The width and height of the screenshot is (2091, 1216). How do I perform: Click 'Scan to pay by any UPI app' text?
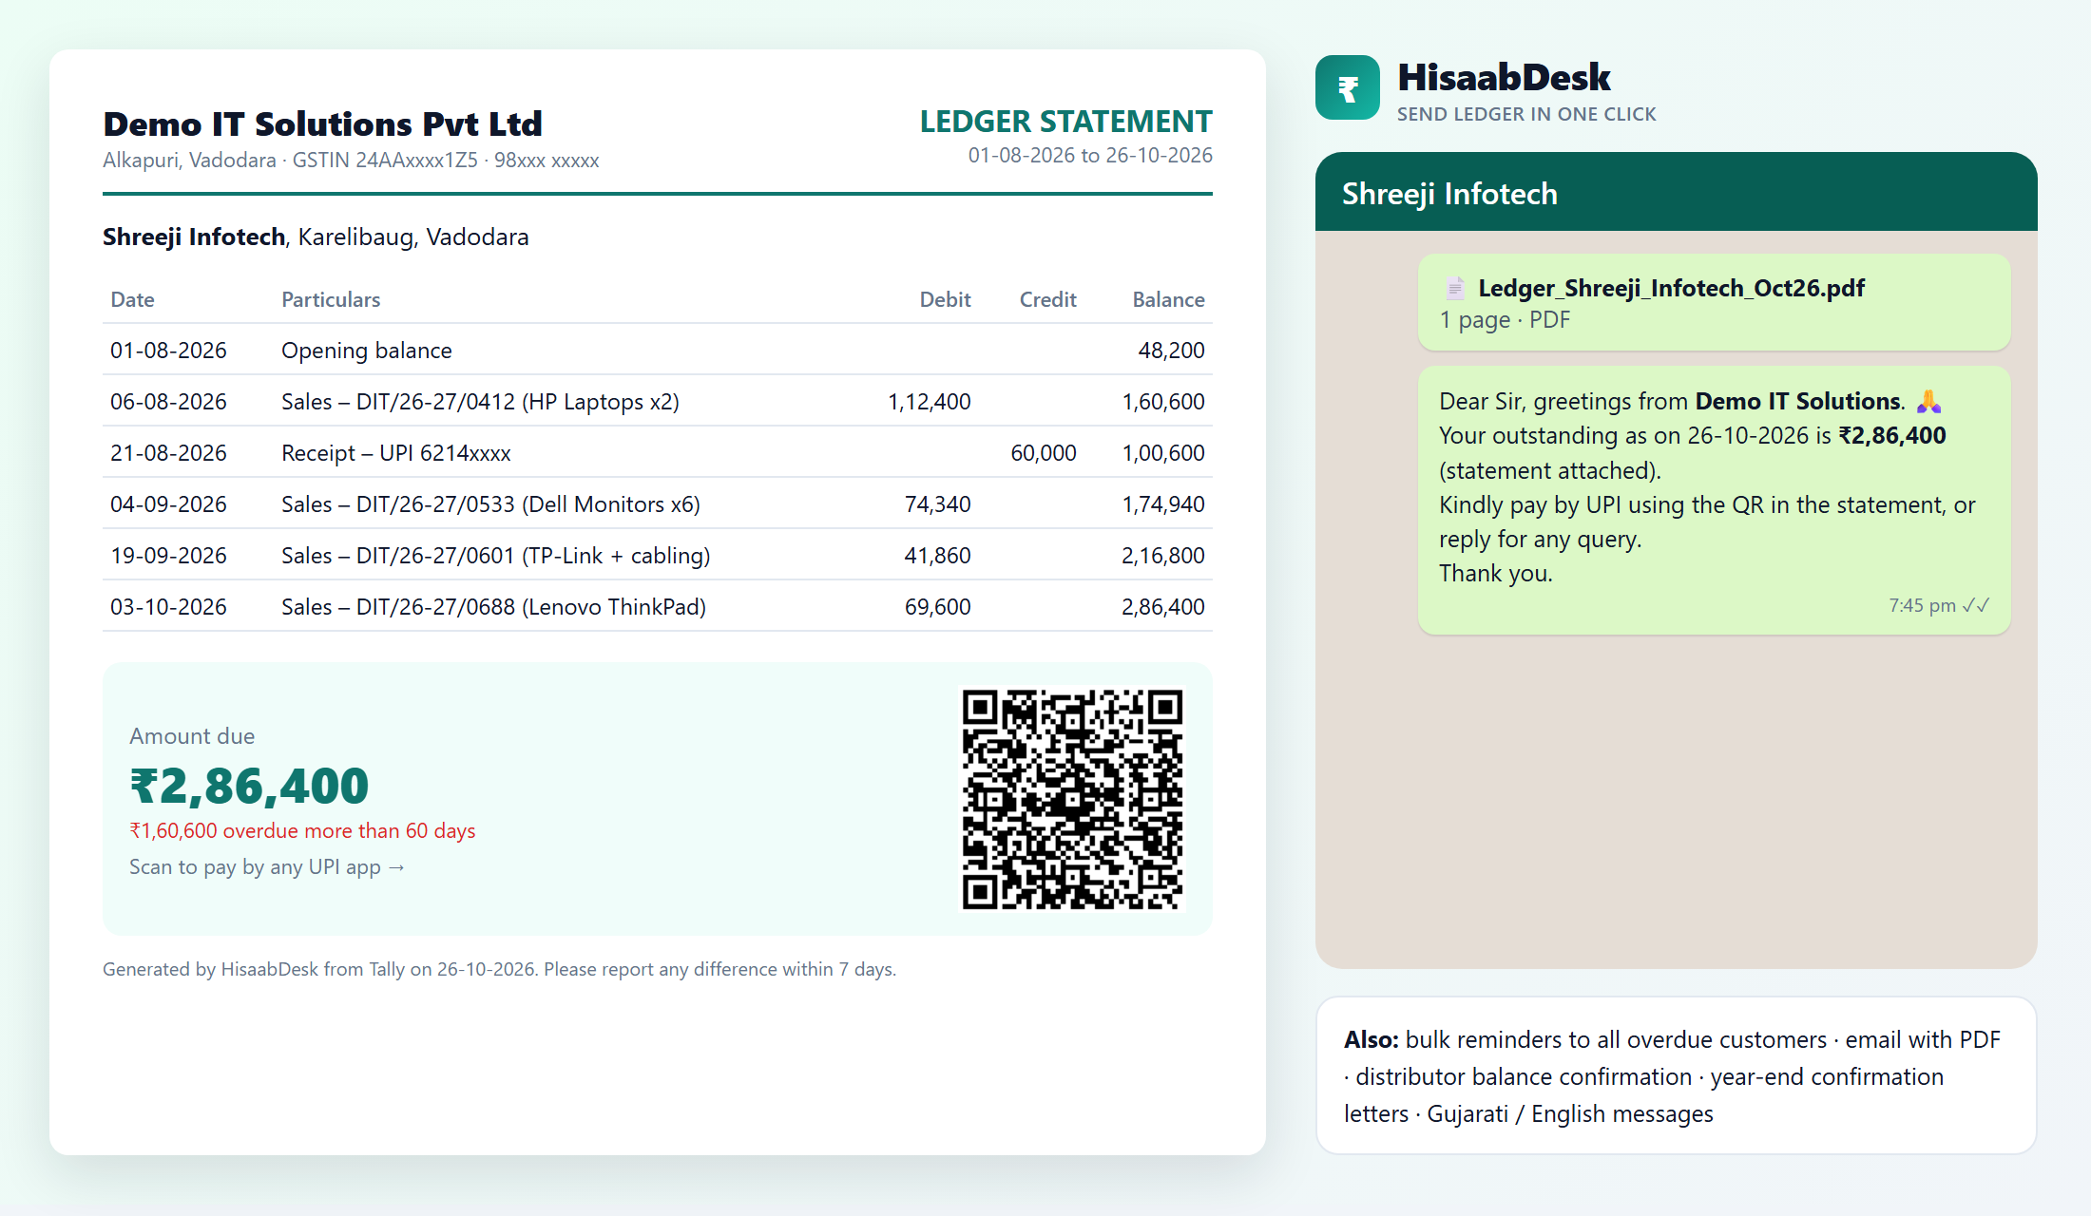coord(267,867)
